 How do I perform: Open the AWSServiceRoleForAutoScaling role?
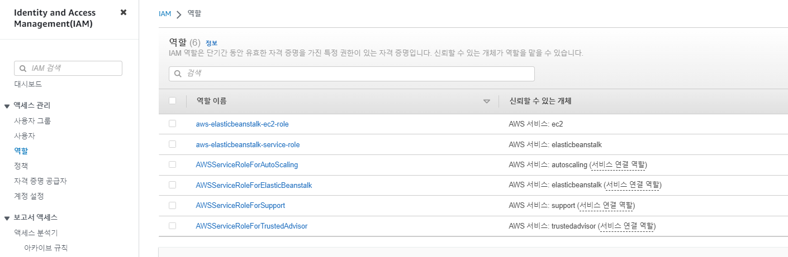click(247, 164)
